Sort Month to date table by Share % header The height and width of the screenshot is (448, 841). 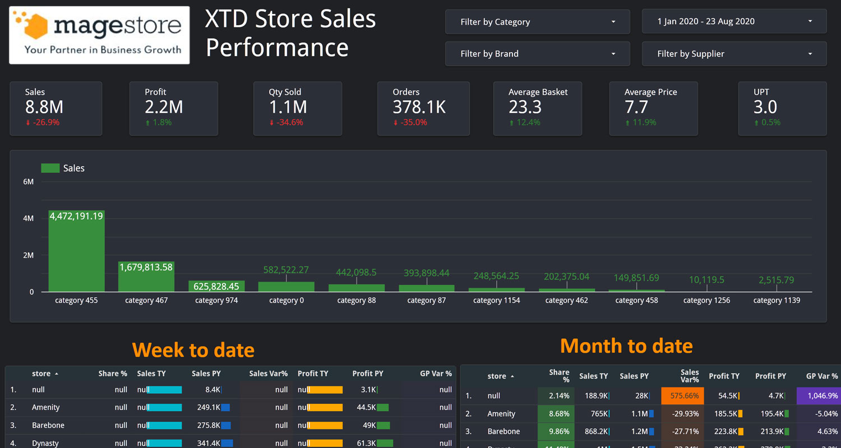(x=559, y=376)
